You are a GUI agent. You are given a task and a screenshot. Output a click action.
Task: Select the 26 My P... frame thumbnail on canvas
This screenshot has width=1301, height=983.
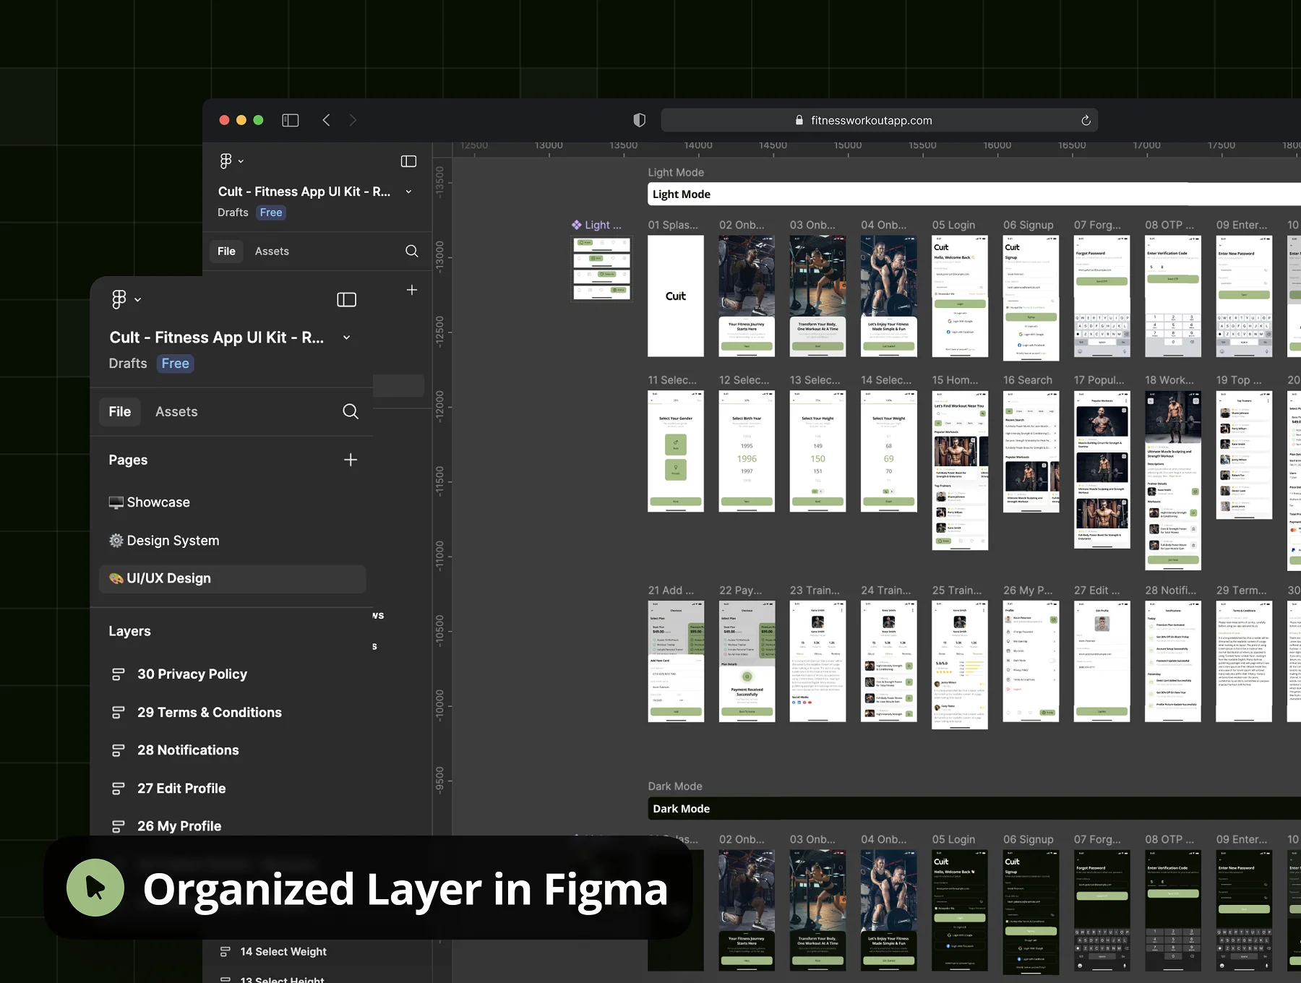point(1031,662)
